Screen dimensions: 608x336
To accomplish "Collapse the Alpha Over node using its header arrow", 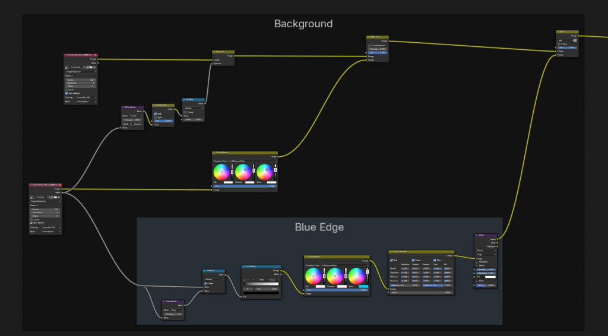I will pos(369,37).
